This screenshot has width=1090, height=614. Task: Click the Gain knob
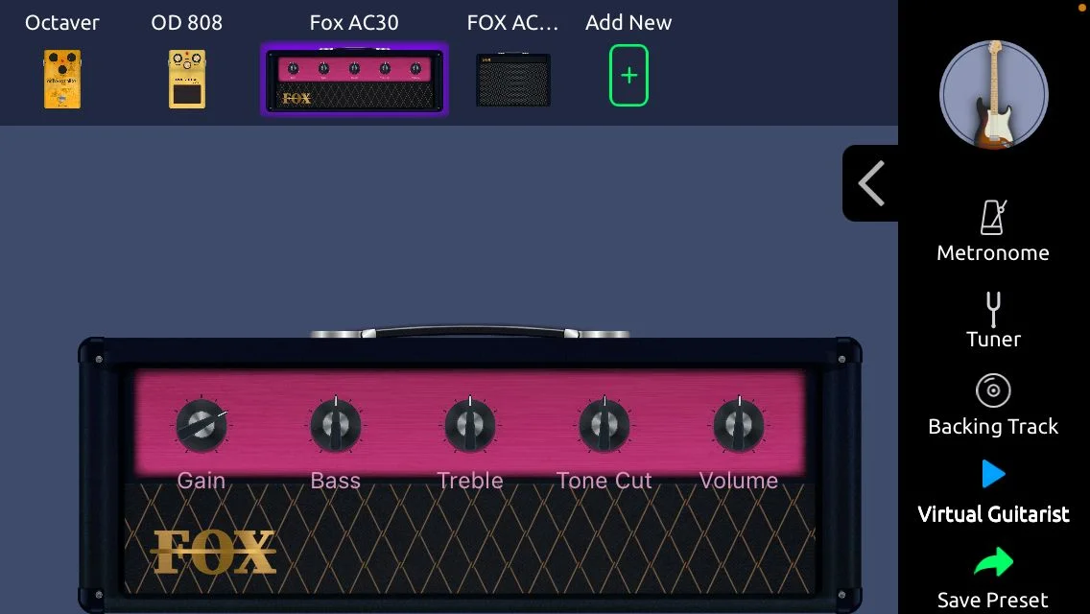[x=201, y=425]
